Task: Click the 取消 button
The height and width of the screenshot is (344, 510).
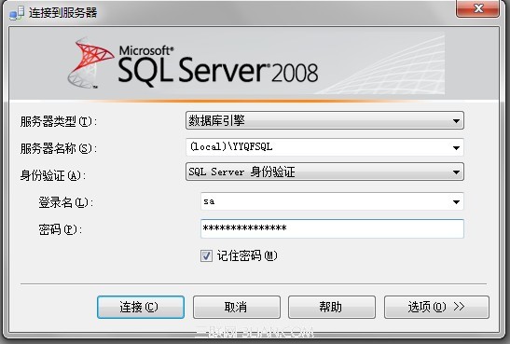Action: tap(237, 307)
